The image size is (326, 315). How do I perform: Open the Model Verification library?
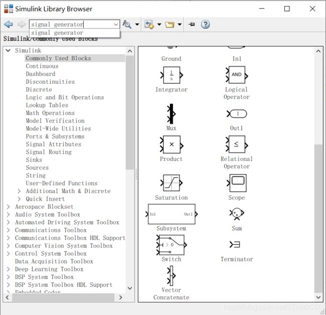coord(55,121)
